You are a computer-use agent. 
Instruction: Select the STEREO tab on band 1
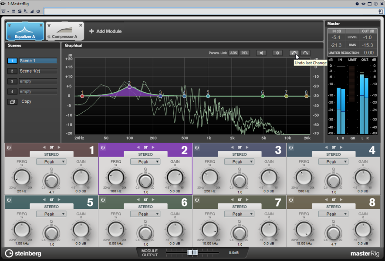[51, 154]
